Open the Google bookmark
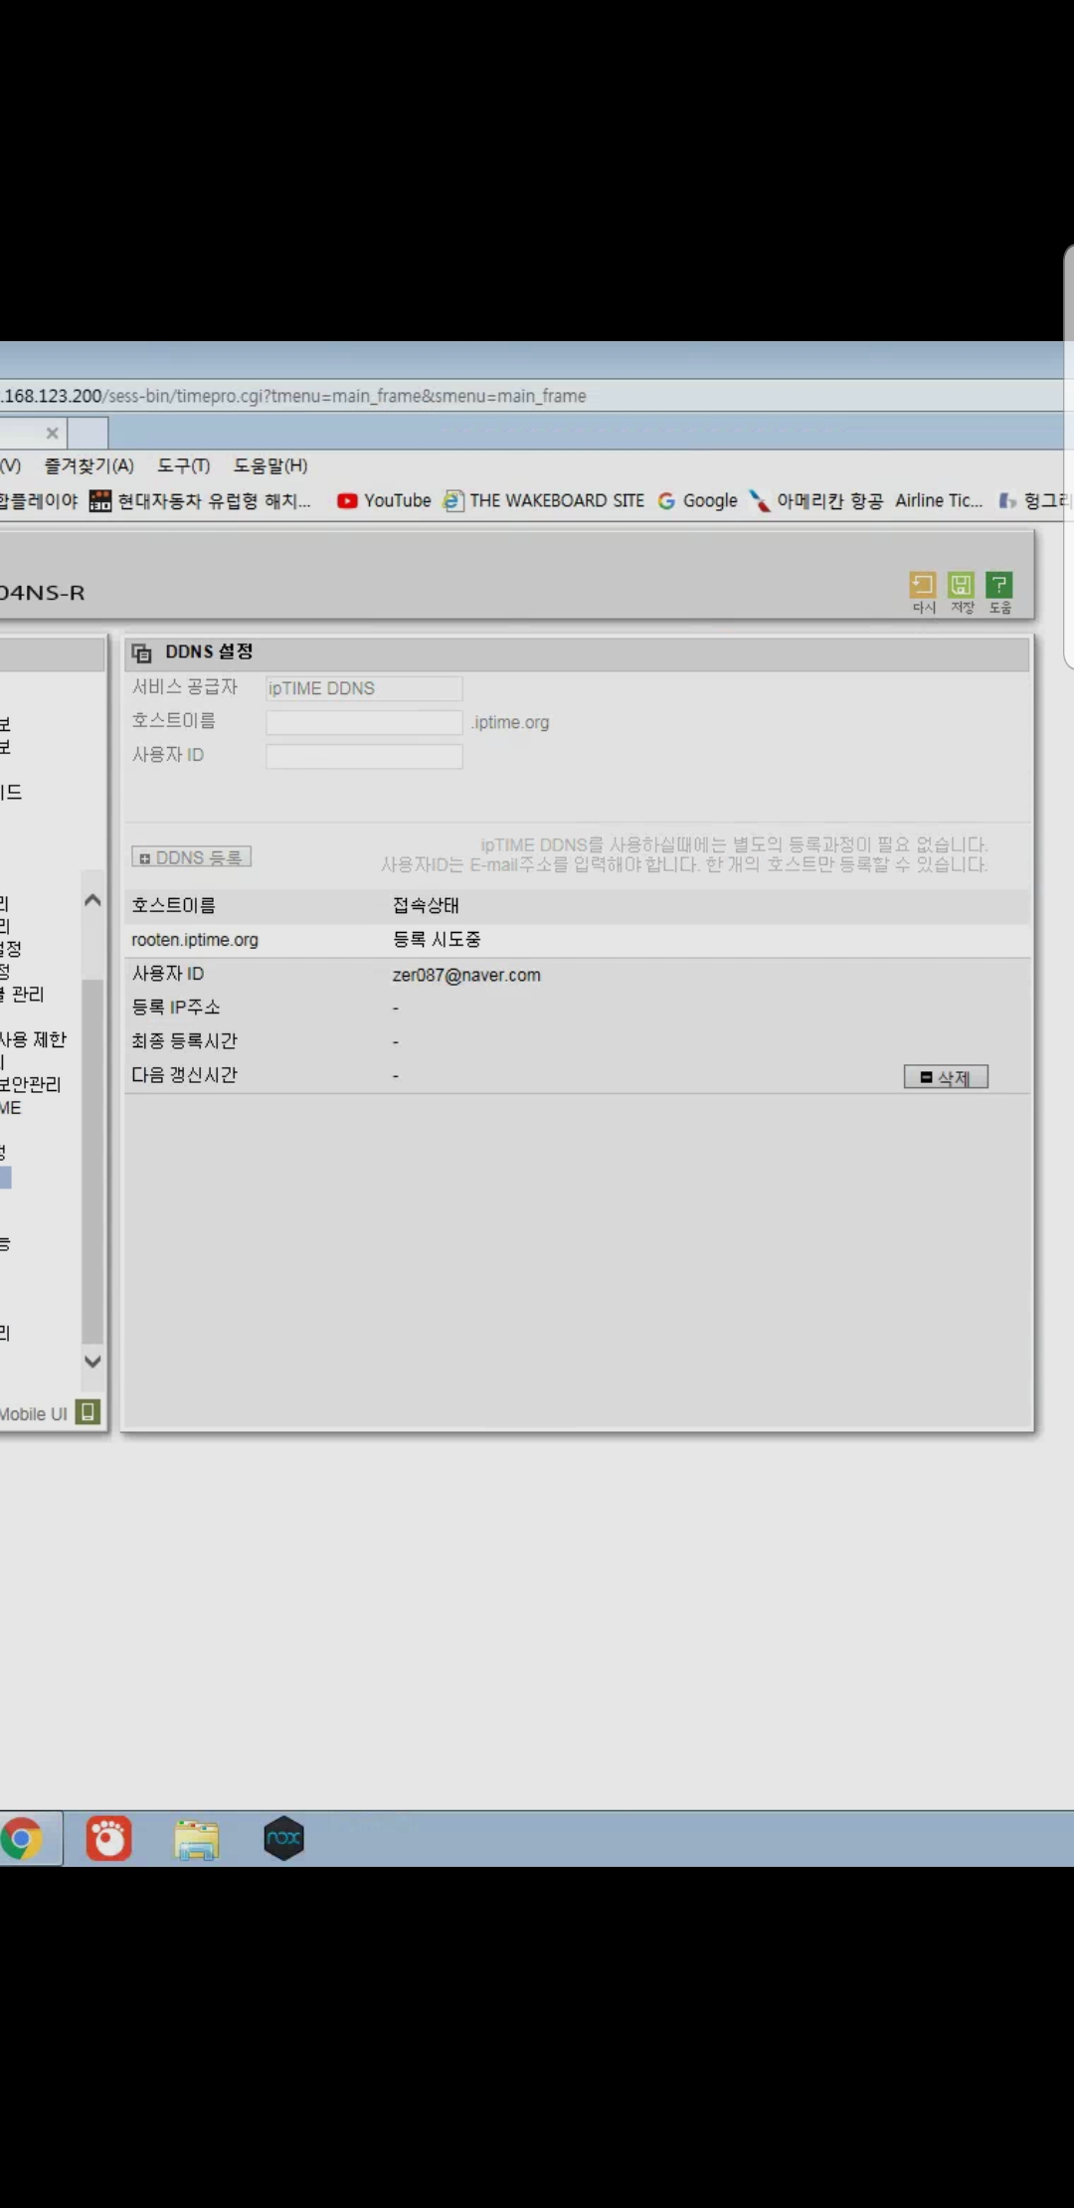 tap(698, 500)
